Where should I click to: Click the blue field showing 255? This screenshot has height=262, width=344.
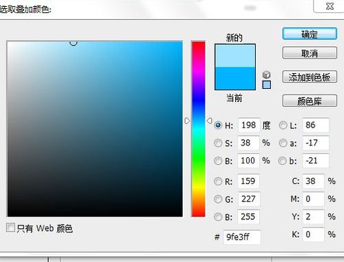(249, 216)
